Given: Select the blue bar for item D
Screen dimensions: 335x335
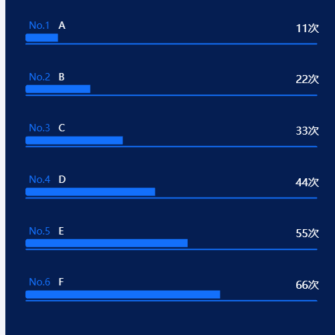Looking at the screenshot, I should click(x=90, y=192).
